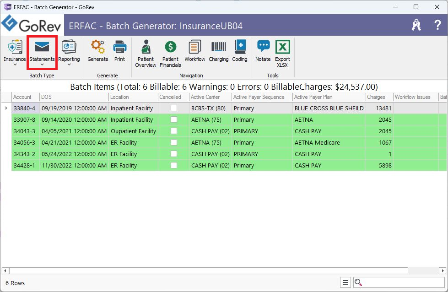
Task: Click the charges cell 13481
Action: tap(379, 108)
